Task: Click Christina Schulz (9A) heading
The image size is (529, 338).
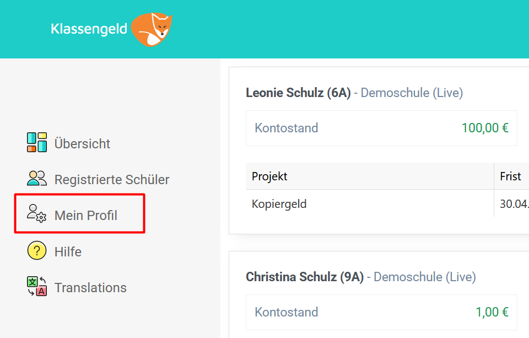Action: pyautogui.click(x=305, y=276)
